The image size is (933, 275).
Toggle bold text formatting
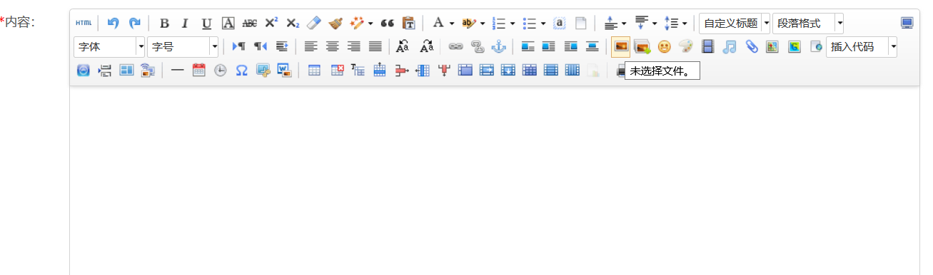[x=164, y=23]
